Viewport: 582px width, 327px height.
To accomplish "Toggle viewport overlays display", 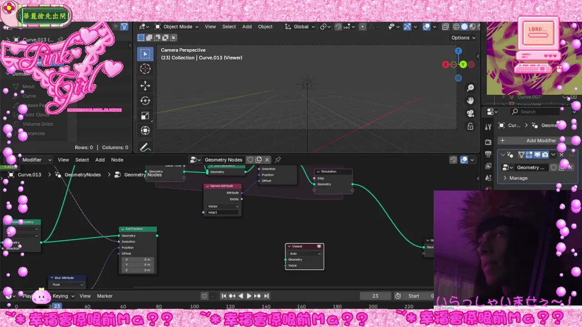I will click(426, 27).
